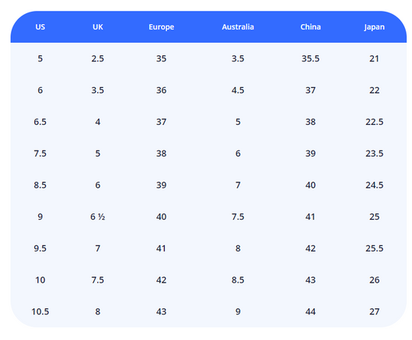Select the China column header

(311, 27)
